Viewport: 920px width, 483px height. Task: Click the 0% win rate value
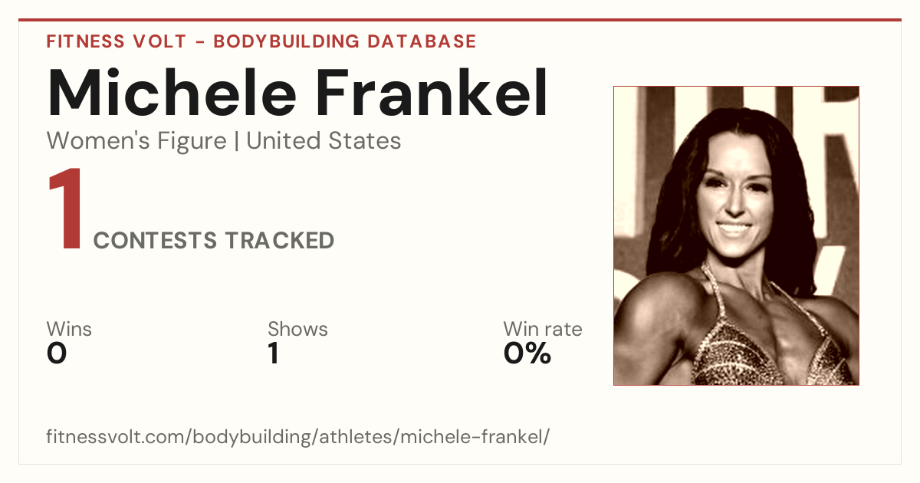[527, 353]
